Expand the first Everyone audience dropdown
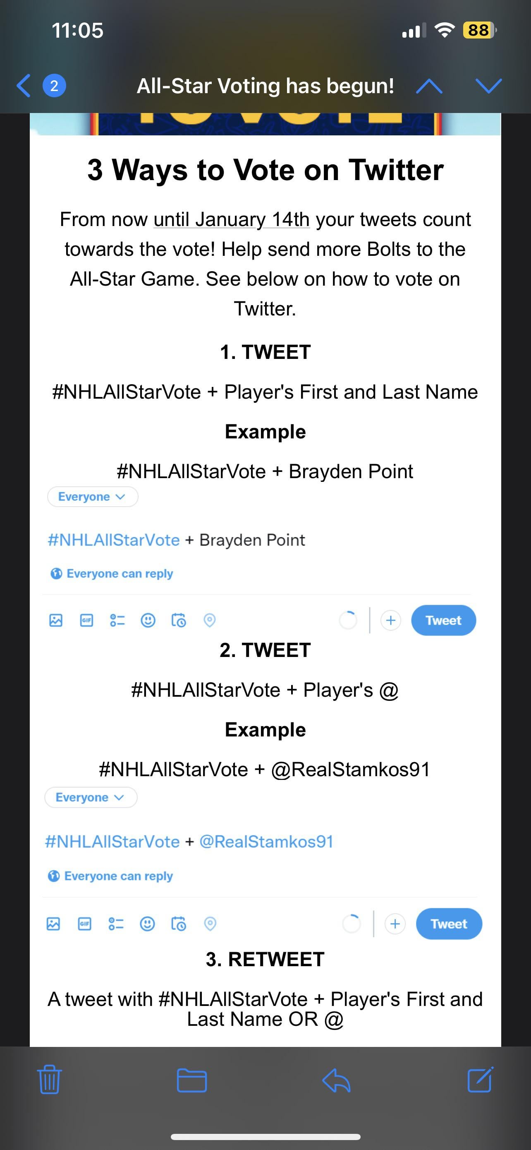531x1150 pixels. click(92, 497)
